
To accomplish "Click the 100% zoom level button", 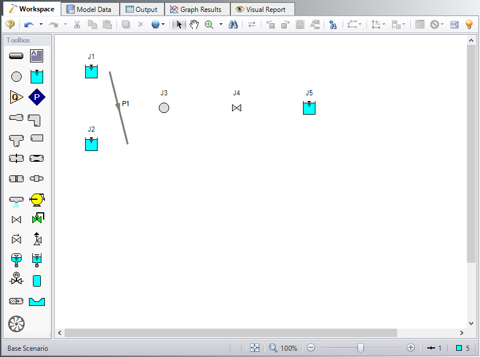I will [283, 348].
